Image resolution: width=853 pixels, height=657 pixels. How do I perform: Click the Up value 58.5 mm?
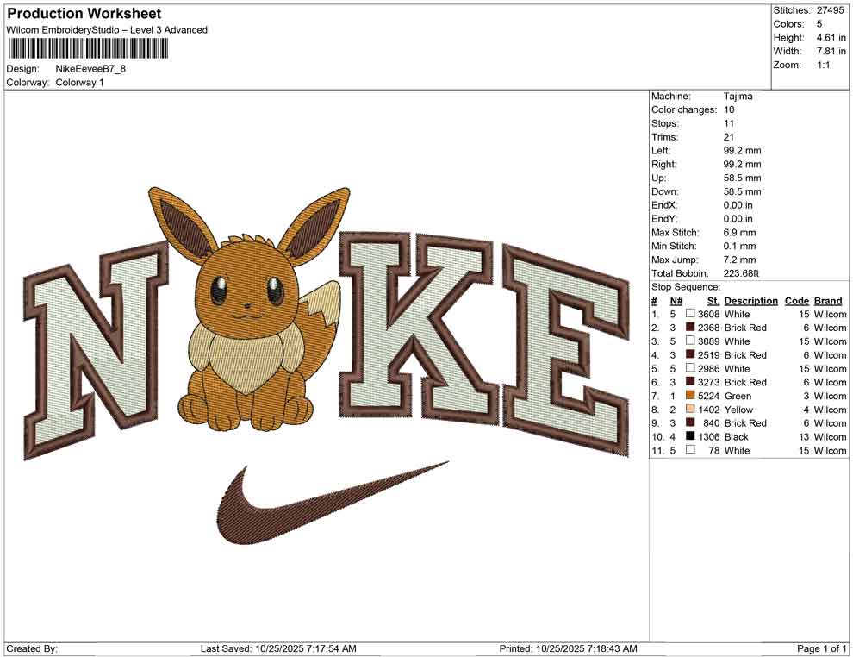pos(742,178)
